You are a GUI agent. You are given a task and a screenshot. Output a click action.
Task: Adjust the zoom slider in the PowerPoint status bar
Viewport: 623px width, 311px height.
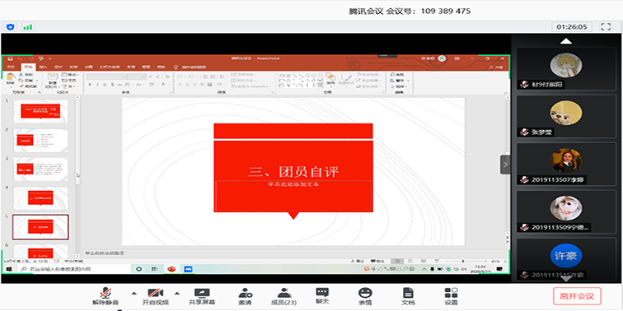(x=462, y=261)
